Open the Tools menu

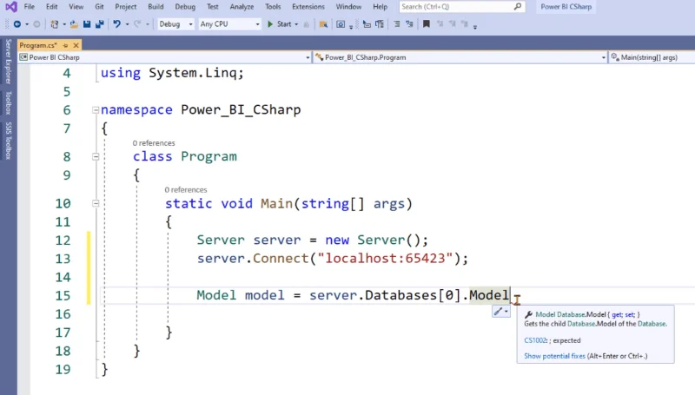coord(273,7)
